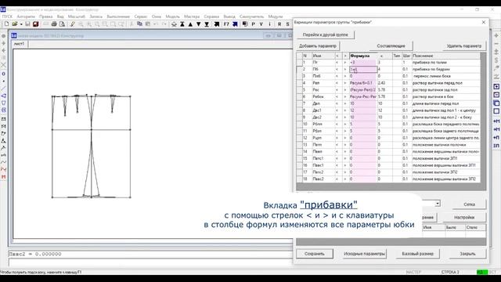
Task: Open the Правка menu
Action: coord(46,16)
